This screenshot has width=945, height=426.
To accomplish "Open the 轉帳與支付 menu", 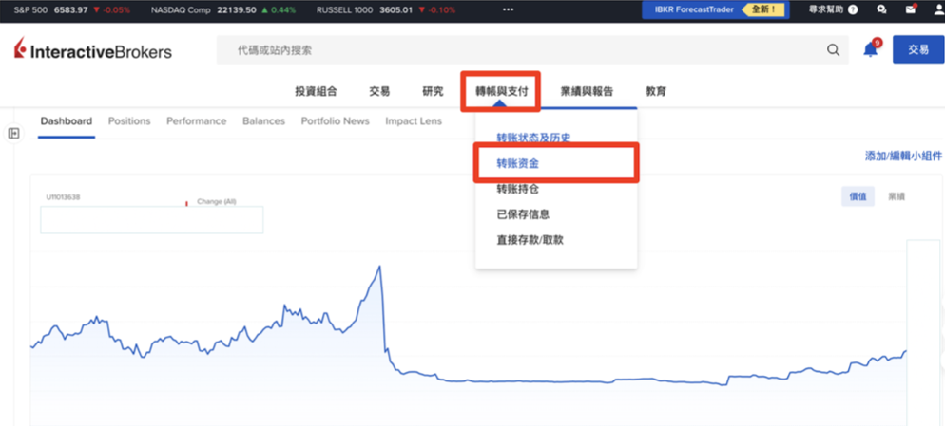I will (x=501, y=92).
